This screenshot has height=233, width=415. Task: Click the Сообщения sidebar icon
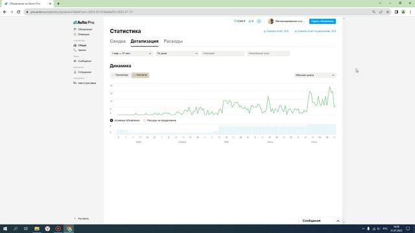point(75,61)
